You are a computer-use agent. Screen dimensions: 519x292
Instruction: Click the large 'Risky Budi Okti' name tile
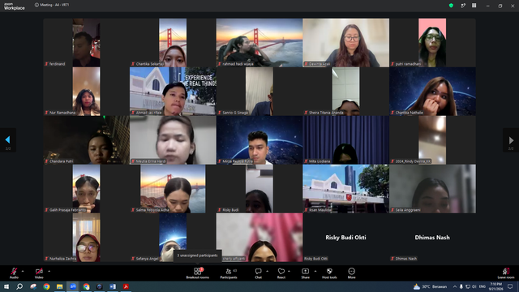(x=346, y=238)
